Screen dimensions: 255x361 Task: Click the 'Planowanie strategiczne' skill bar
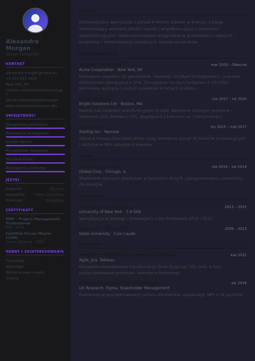point(35,137)
